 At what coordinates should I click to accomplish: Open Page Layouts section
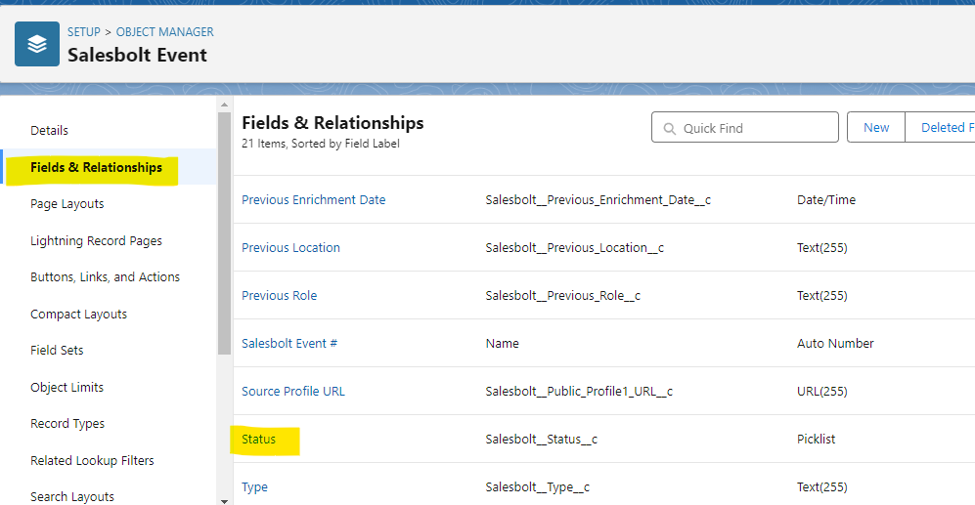pos(67,204)
